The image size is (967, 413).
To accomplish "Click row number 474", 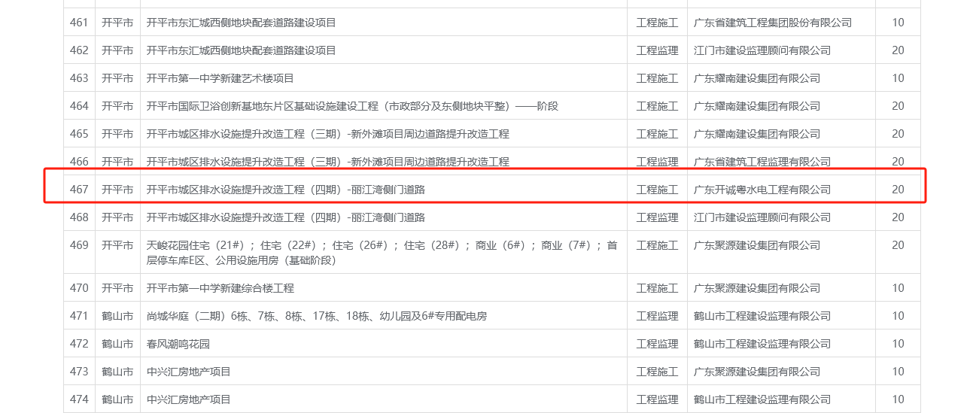I will point(79,399).
